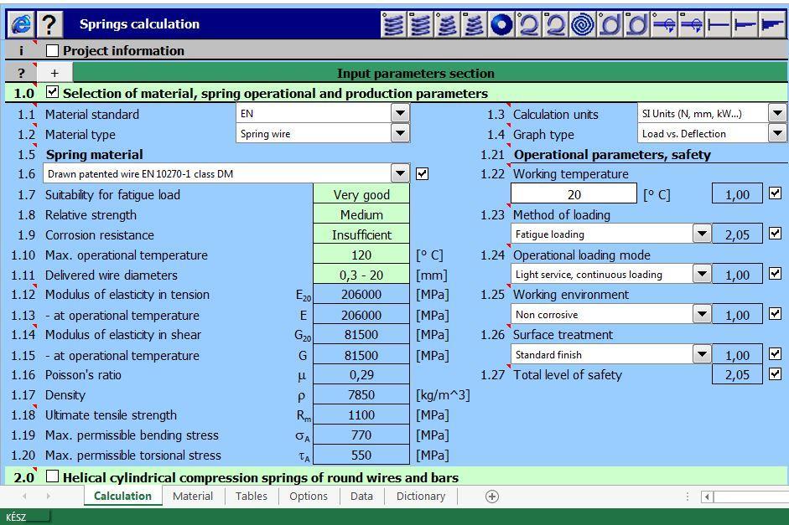This screenshot has height=525, width=789.
Task: Select tension spring rectangular wire icon
Action: coord(556,23)
